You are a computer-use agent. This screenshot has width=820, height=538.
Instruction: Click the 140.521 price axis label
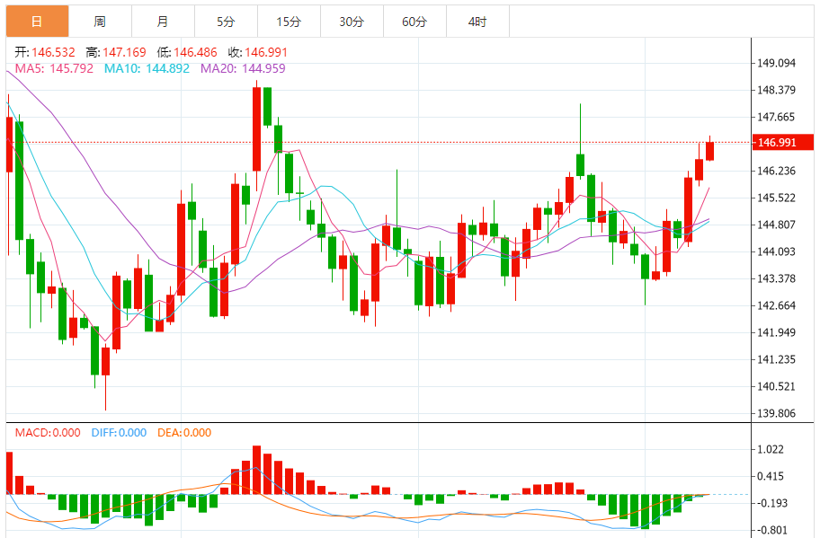pyautogui.click(x=776, y=386)
